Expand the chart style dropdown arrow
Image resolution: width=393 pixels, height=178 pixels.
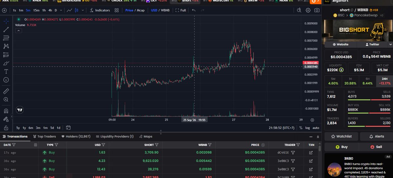83,10
